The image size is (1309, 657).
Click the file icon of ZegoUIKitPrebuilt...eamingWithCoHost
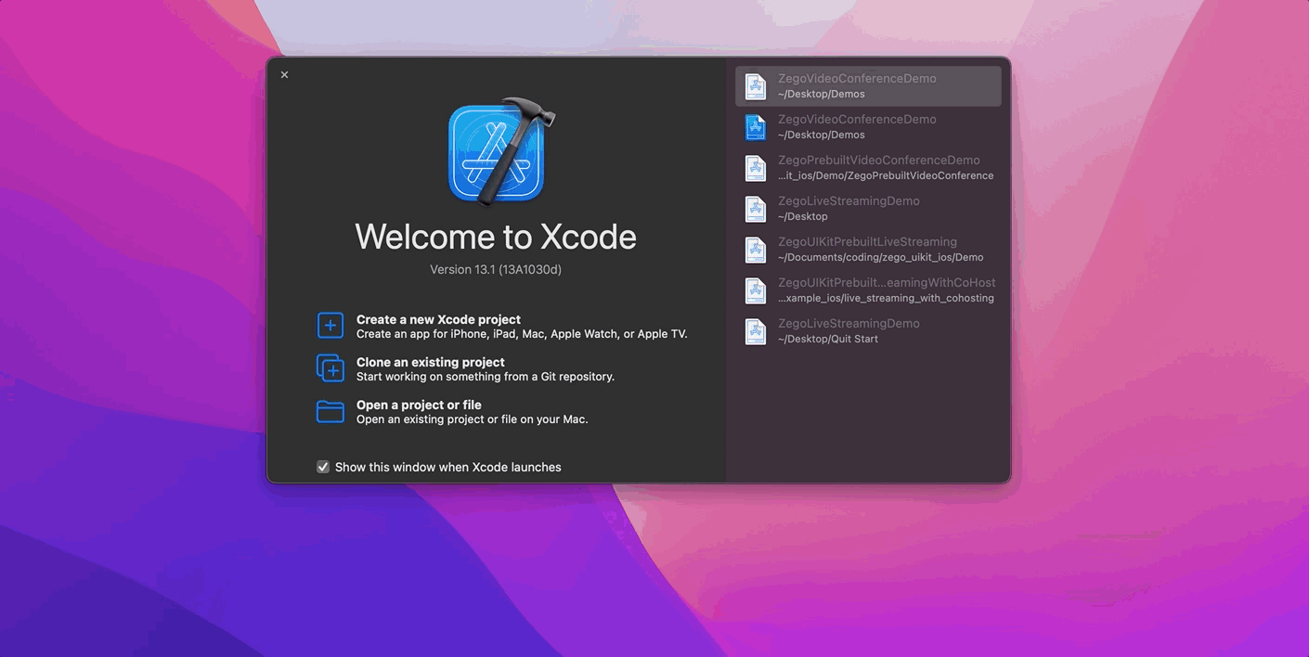756,290
